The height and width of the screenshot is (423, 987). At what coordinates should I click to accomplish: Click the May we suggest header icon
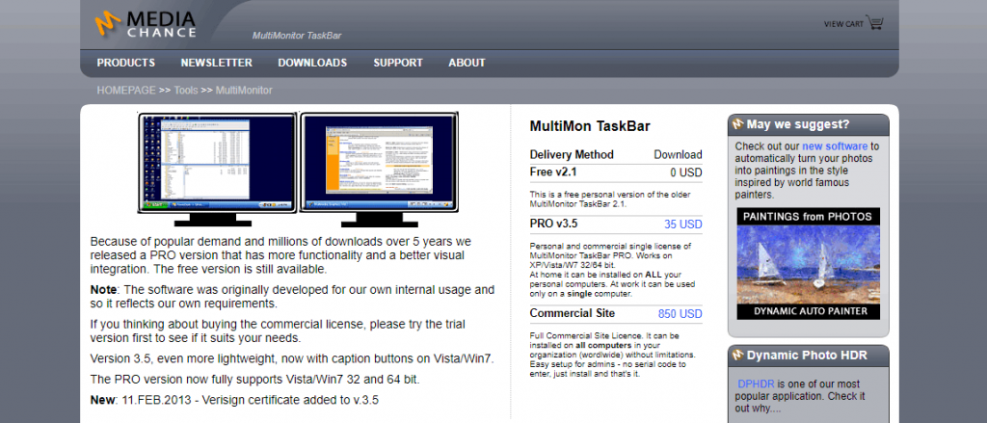coord(738,124)
